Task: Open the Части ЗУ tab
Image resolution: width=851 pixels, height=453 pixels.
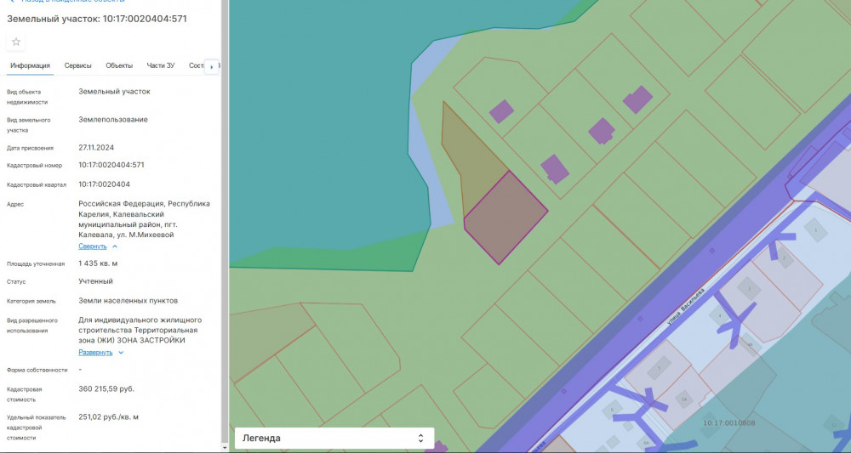Action: pos(161,65)
